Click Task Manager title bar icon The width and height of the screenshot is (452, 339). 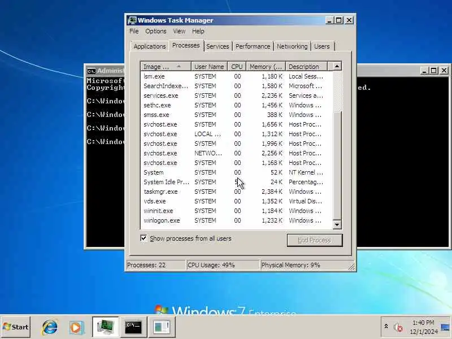click(x=132, y=20)
